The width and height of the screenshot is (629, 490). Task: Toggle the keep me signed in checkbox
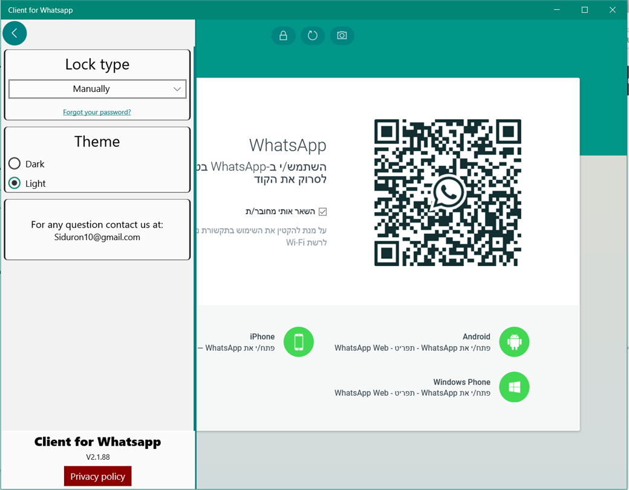click(322, 212)
